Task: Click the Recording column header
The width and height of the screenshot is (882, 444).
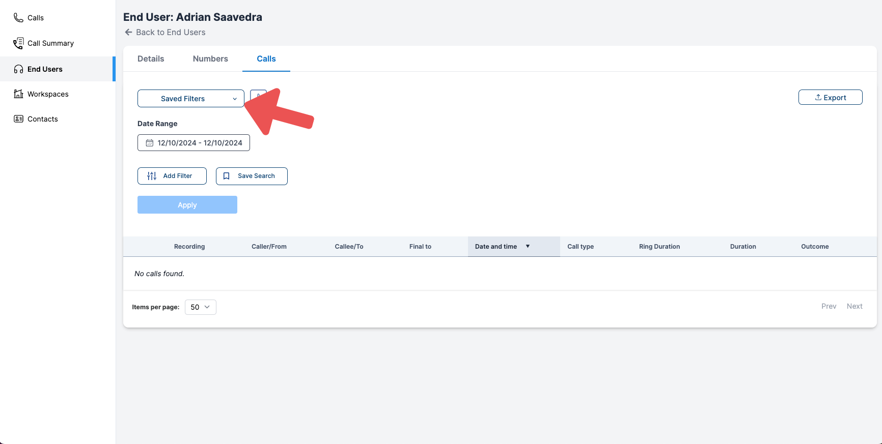Action: click(x=189, y=247)
